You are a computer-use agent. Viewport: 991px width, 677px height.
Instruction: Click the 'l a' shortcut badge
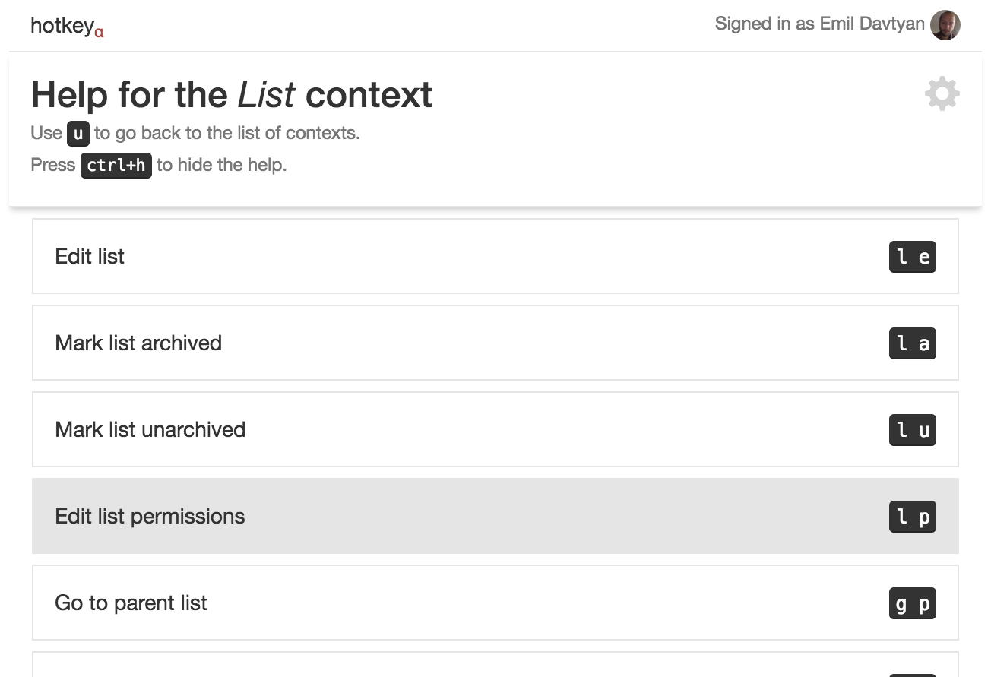[912, 343]
